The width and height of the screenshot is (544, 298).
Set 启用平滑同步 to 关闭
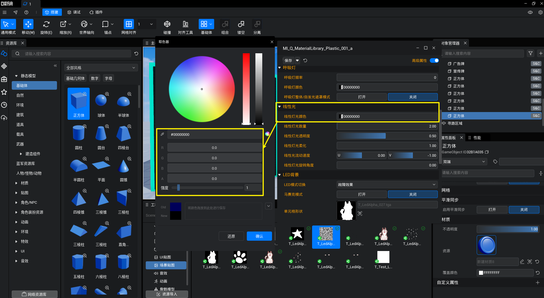click(x=524, y=210)
